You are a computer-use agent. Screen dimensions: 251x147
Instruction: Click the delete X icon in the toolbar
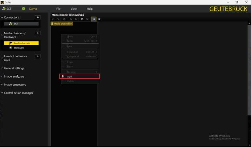coord(87,19)
